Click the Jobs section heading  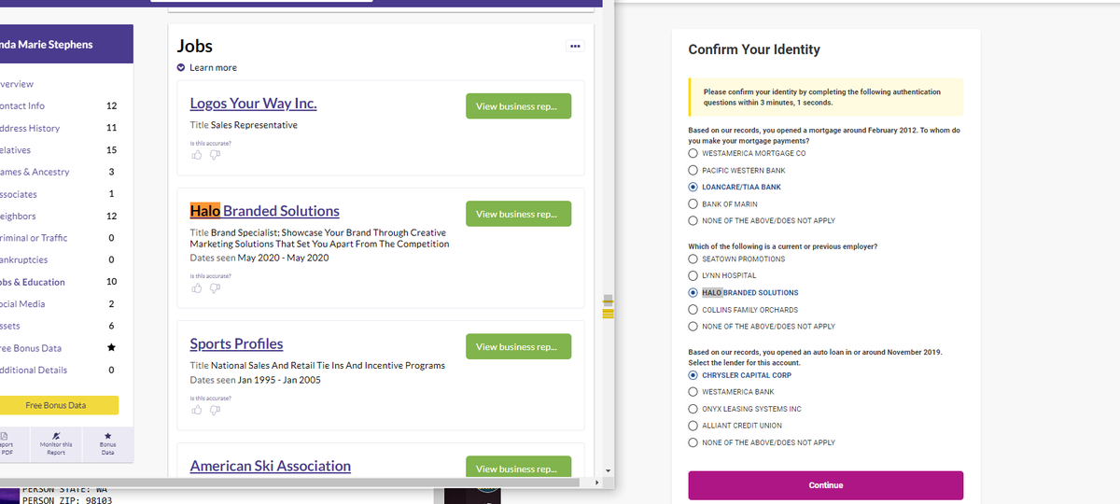pos(195,46)
